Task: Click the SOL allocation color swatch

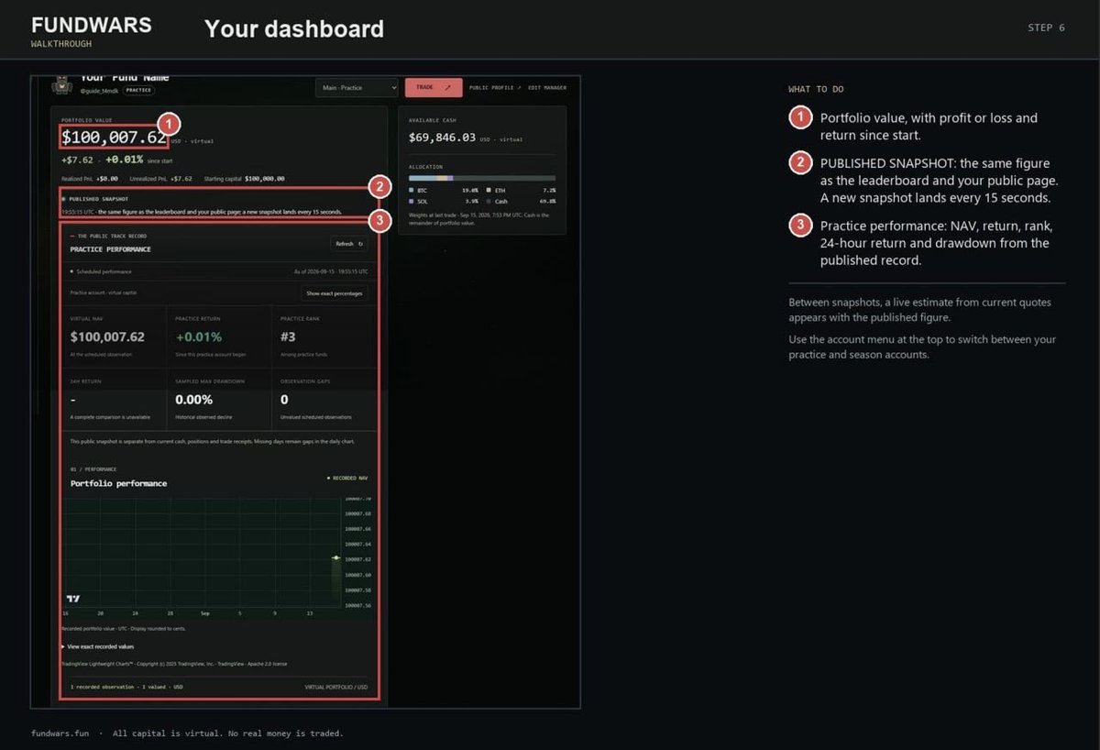Action: click(x=412, y=200)
